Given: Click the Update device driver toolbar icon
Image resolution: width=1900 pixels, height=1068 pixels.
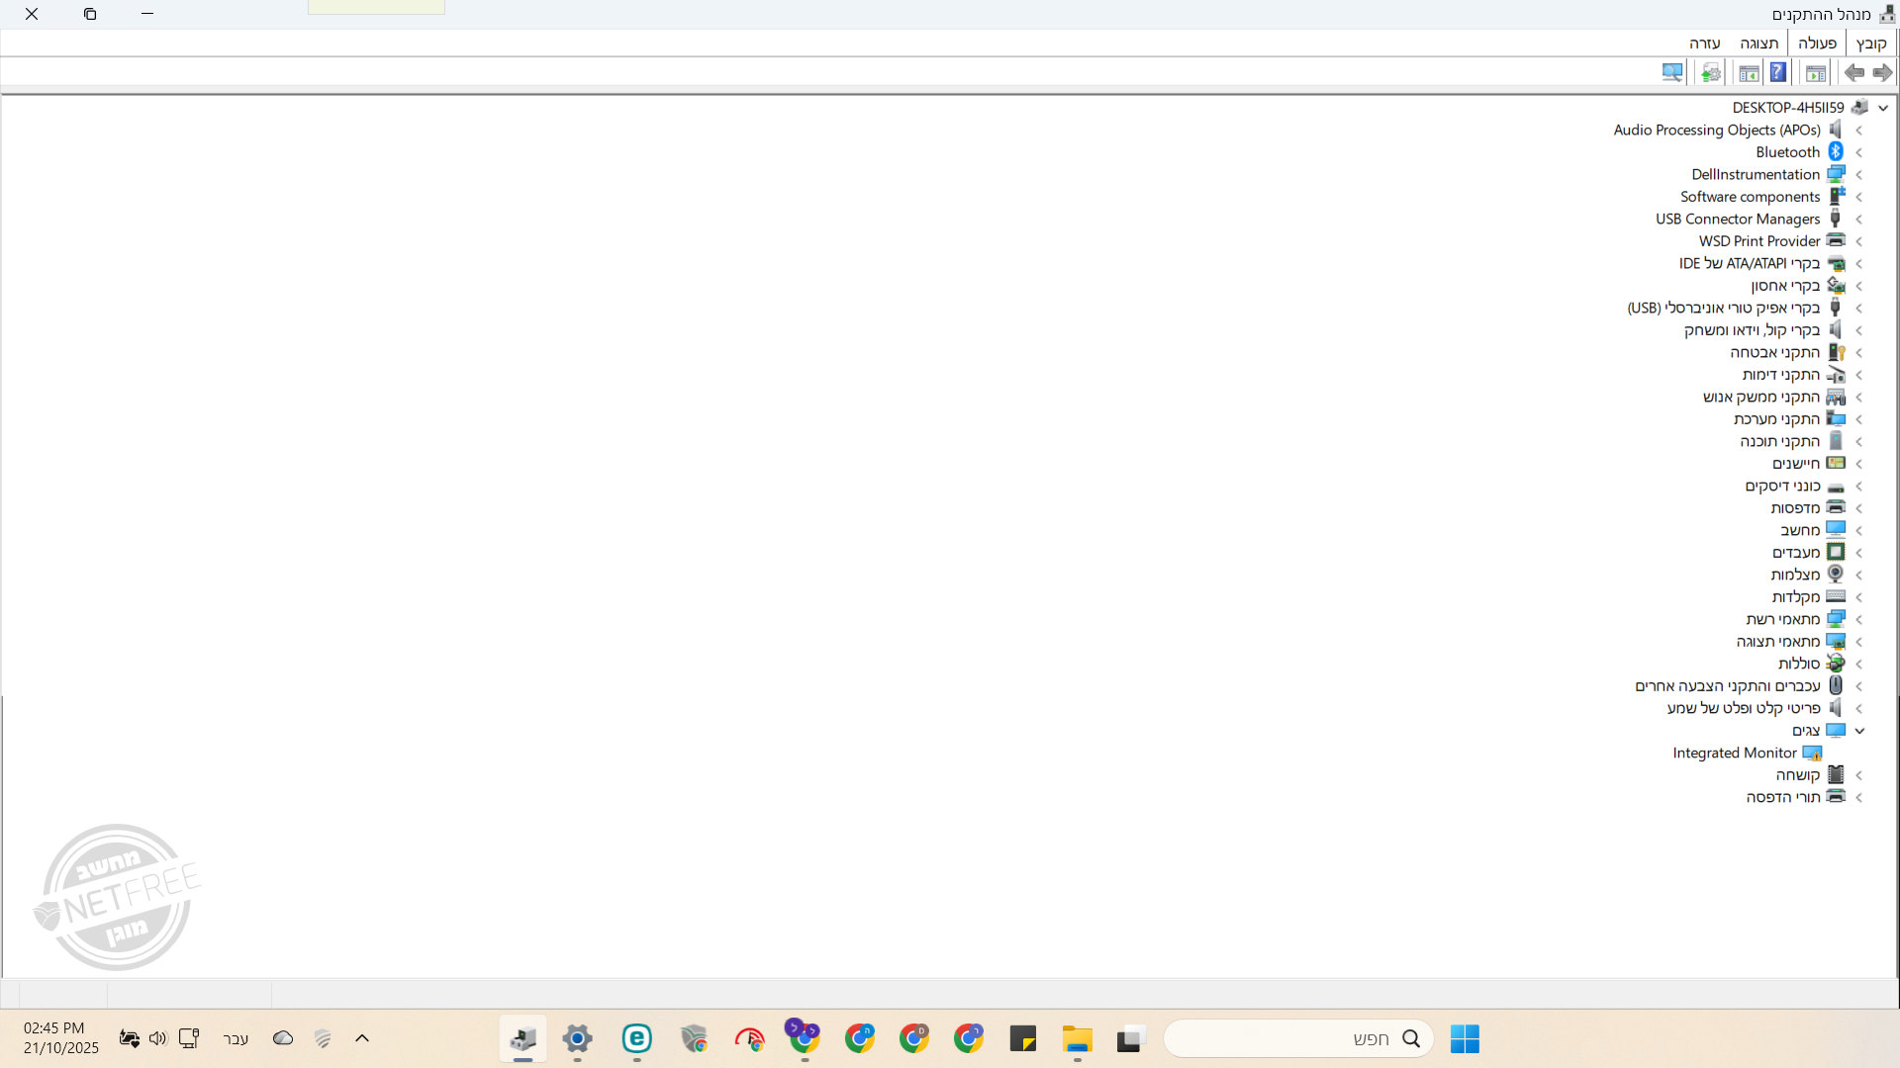Looking at the screenshot, I should tap(1710, 73).
